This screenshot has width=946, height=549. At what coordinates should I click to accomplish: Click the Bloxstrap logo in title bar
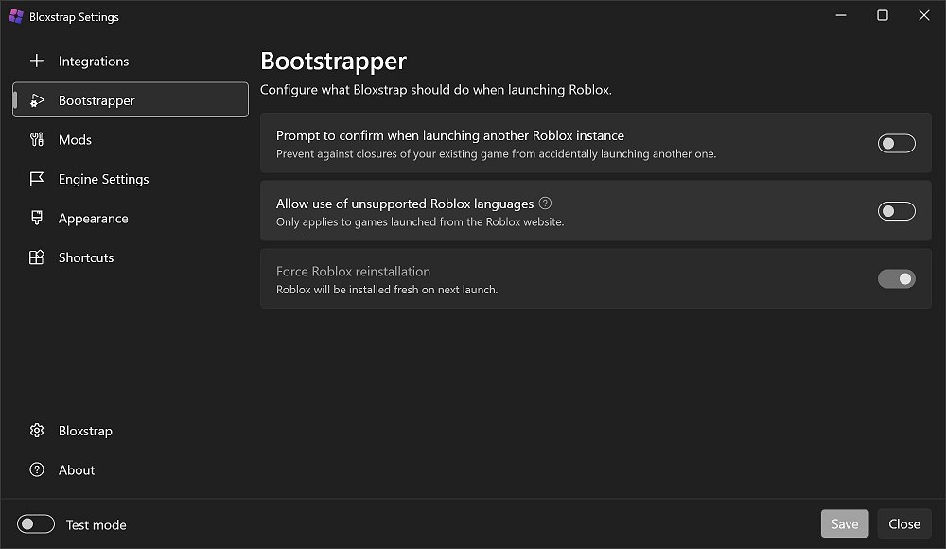[x=15, y=16]
